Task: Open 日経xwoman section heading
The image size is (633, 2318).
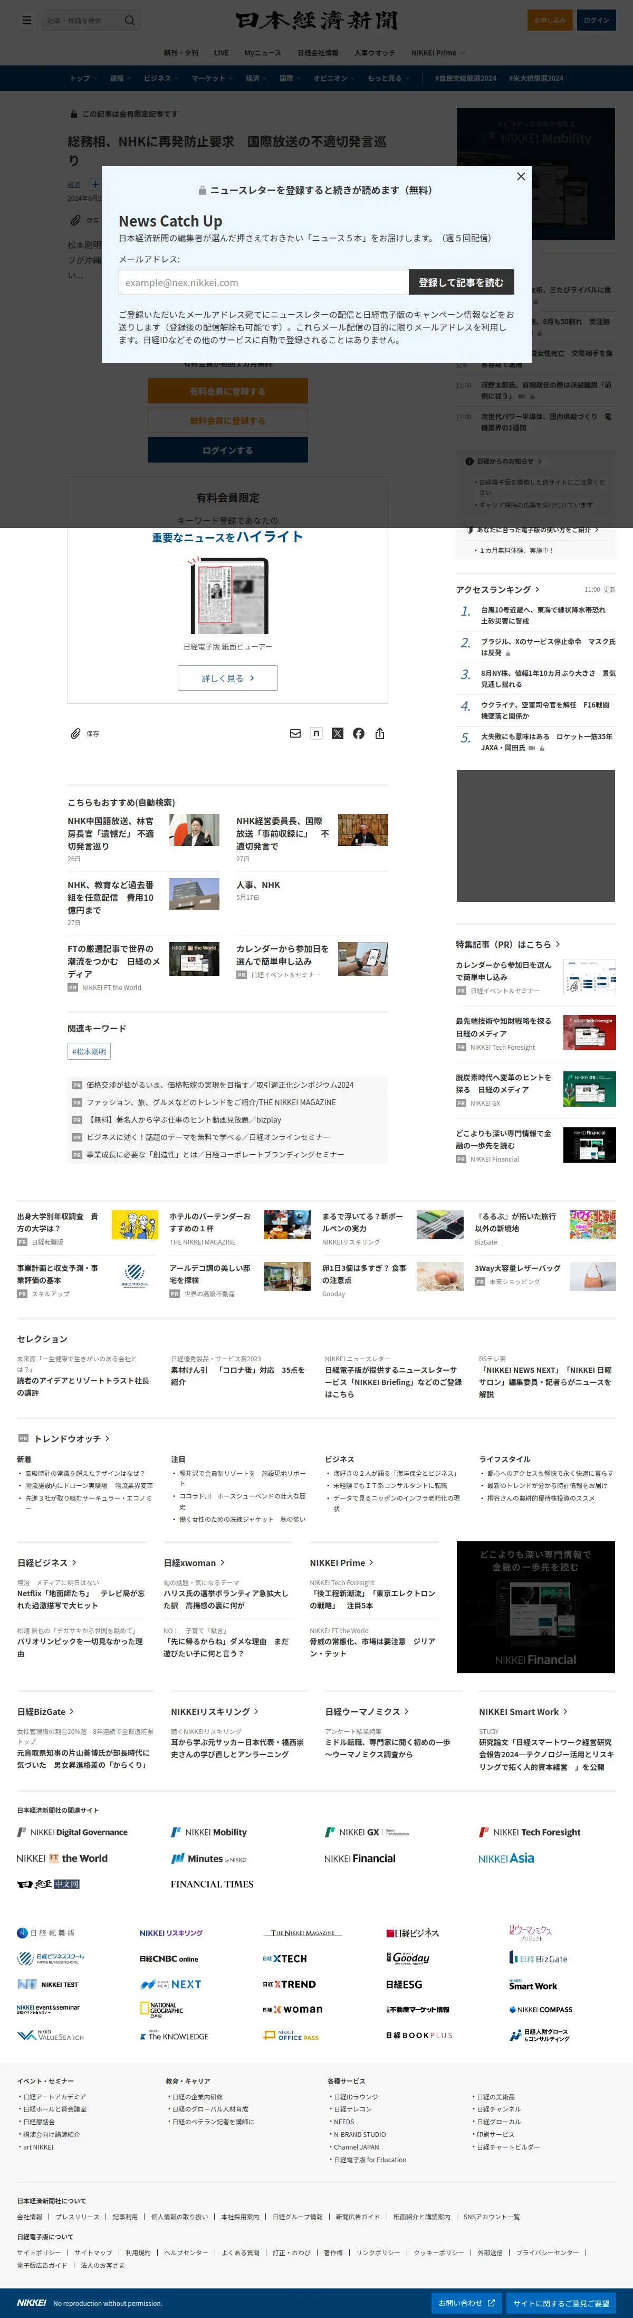Action: point(194,1562)
